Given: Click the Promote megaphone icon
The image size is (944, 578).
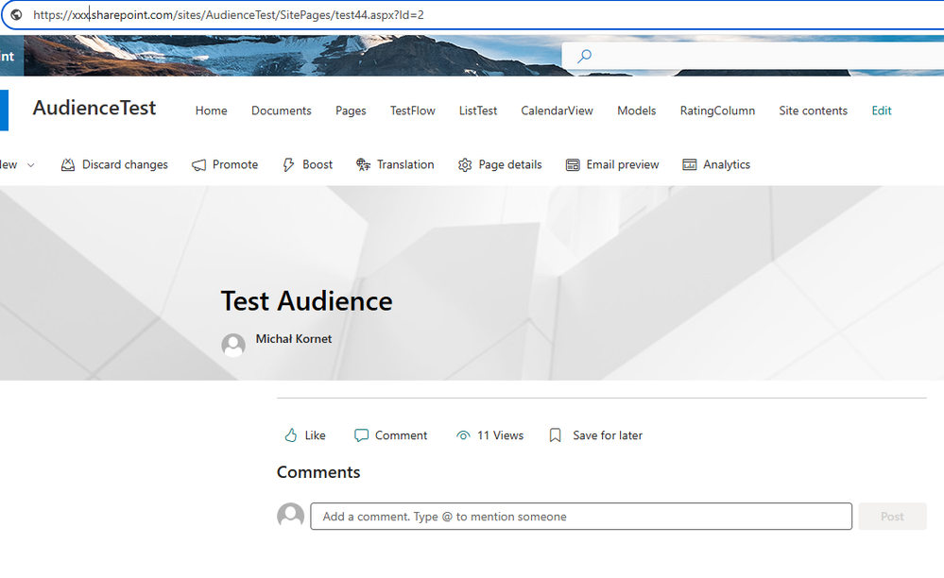Looking at the screenshot, I should [x=198, y=164].
